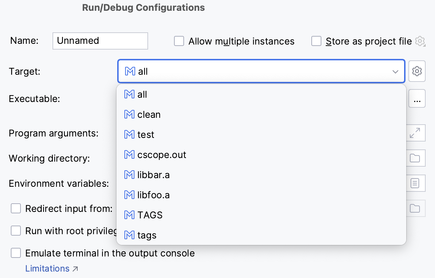Open the expand editor icon for Program arguments
Screen dimensions: 435x278
coord(416,133)
